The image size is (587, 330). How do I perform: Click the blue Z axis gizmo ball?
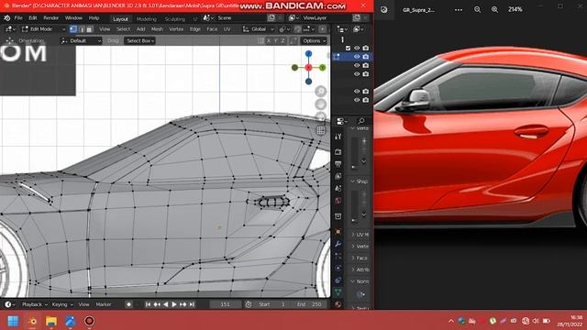tap(308, 54)
